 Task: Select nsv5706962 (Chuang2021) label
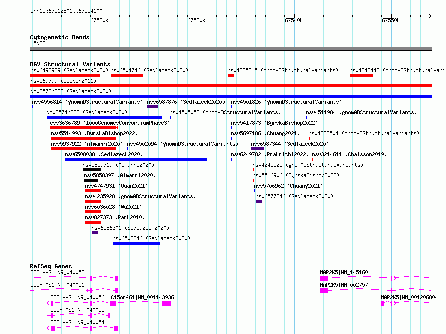coord(288,186)
